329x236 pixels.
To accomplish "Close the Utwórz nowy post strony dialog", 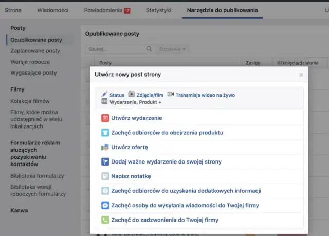I will [301, 75].
